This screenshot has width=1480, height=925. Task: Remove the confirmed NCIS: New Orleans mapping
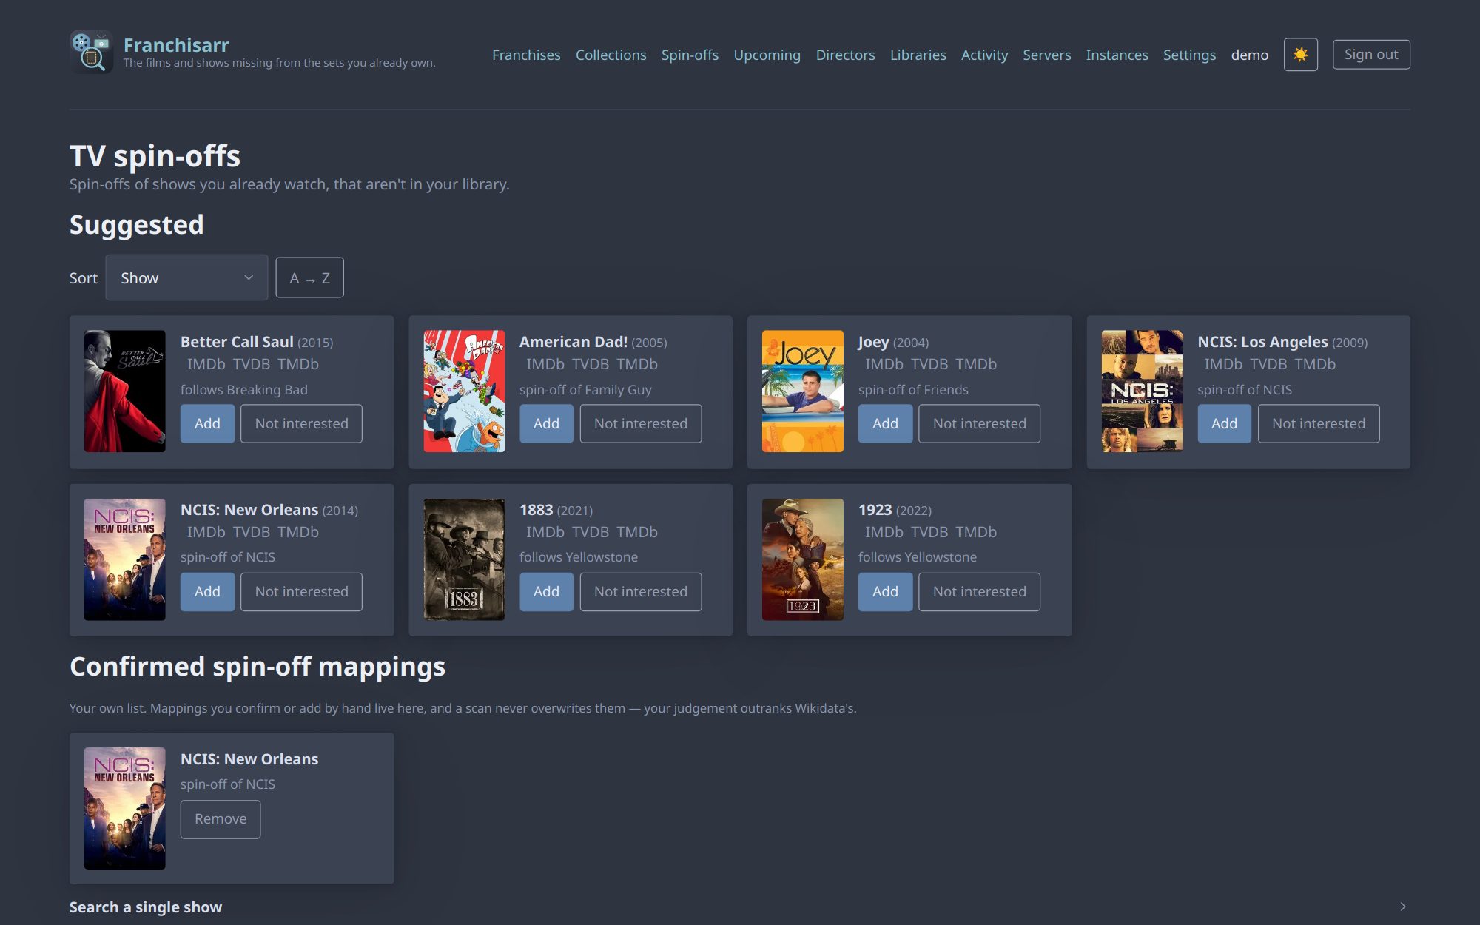(221, 818)
